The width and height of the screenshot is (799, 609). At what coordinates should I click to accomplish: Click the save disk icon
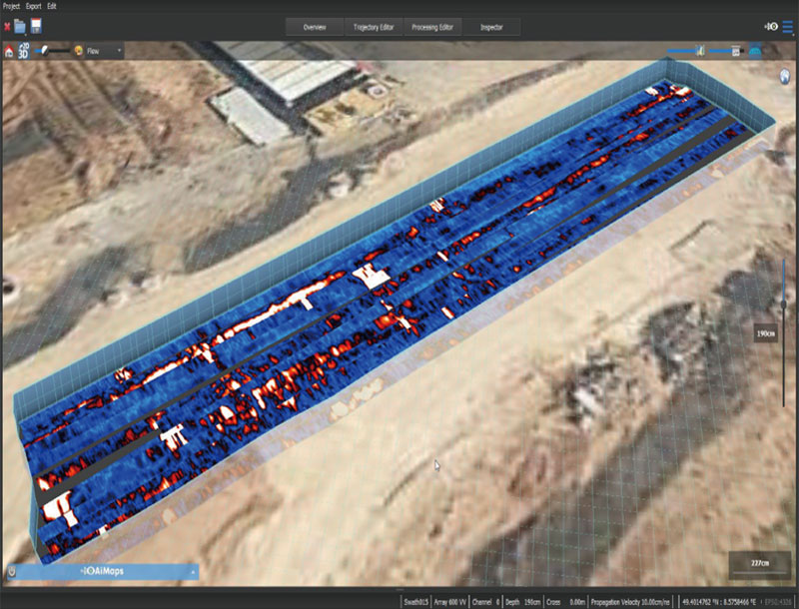click(35, 26)
